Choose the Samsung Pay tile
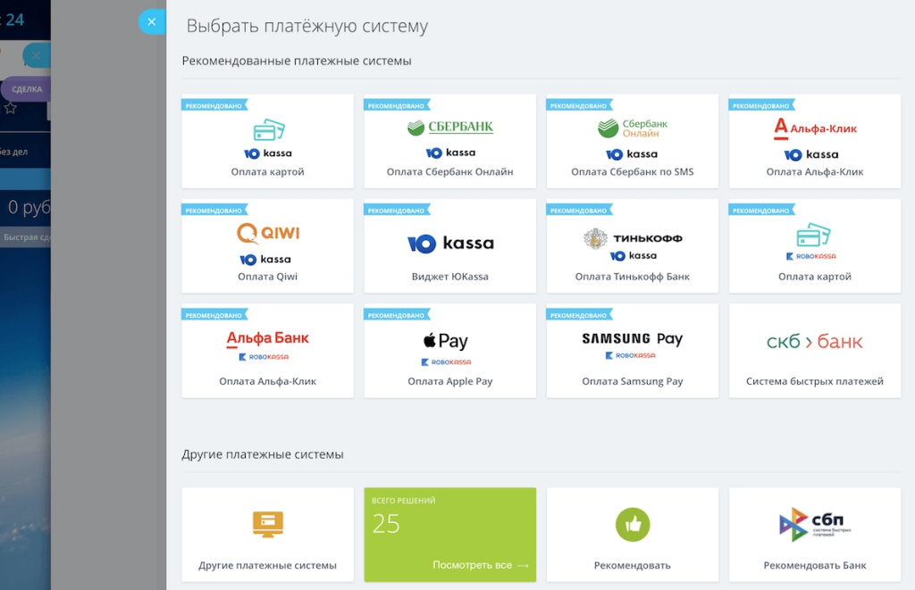The width and height of the screenshot is (915, 590). click(x=632, y=351)
